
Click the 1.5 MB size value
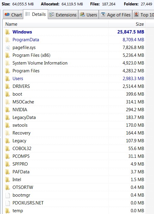[137, 180]
